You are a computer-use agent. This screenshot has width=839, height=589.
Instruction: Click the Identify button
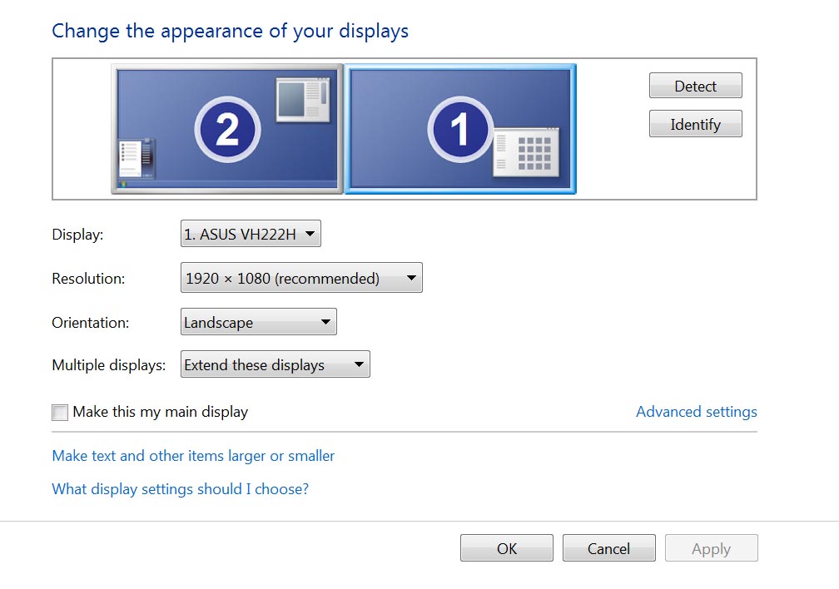point(695,124)
